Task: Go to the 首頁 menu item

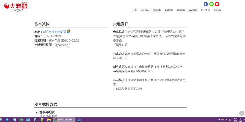Action: (134, 10)
